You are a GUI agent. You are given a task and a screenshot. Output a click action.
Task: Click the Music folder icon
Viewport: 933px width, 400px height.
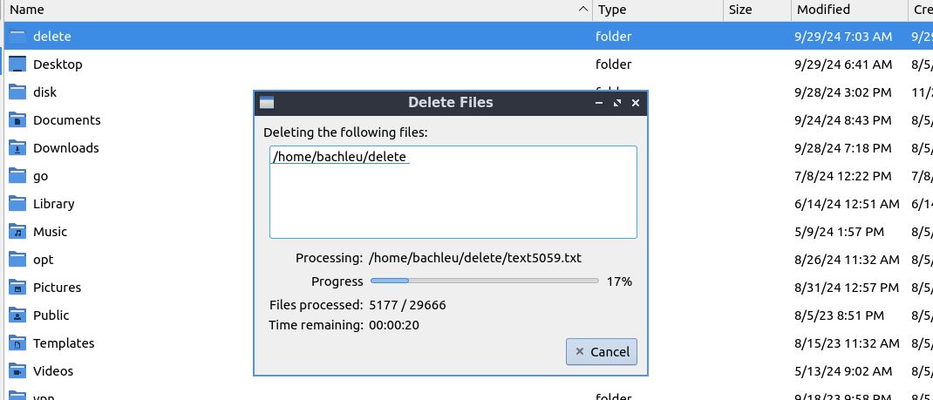17,232
